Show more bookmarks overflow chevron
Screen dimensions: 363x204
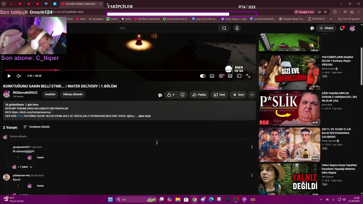331,19
